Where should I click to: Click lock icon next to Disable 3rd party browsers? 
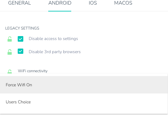pos(10,52)
